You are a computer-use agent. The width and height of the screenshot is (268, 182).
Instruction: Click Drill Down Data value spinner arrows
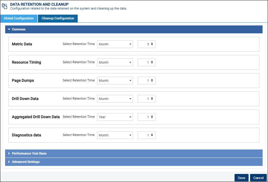pyautogui.click(x=152, y=99)
